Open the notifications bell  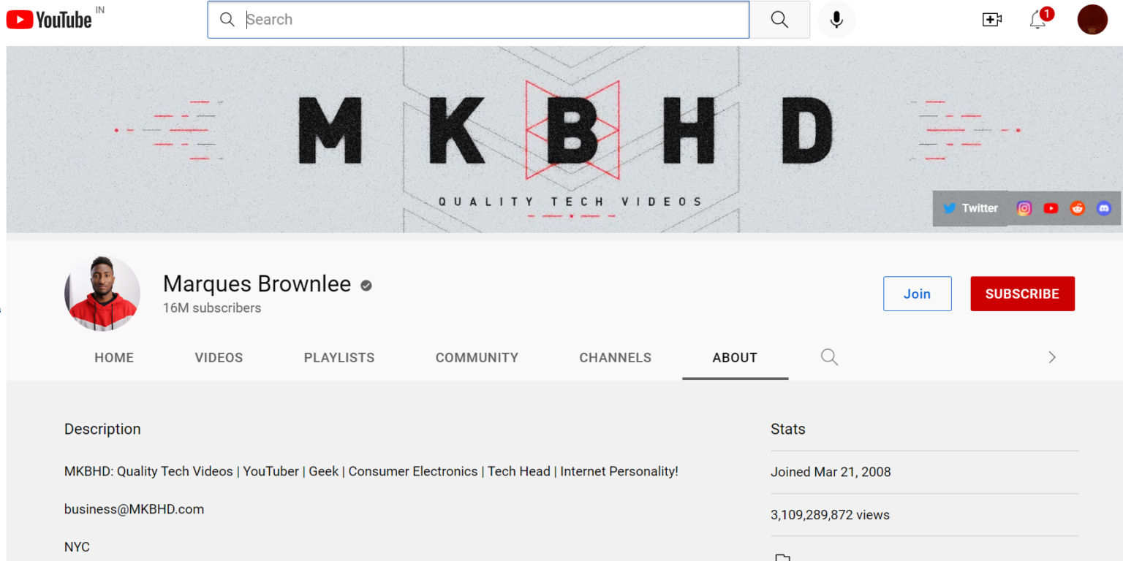(1037, 20)
